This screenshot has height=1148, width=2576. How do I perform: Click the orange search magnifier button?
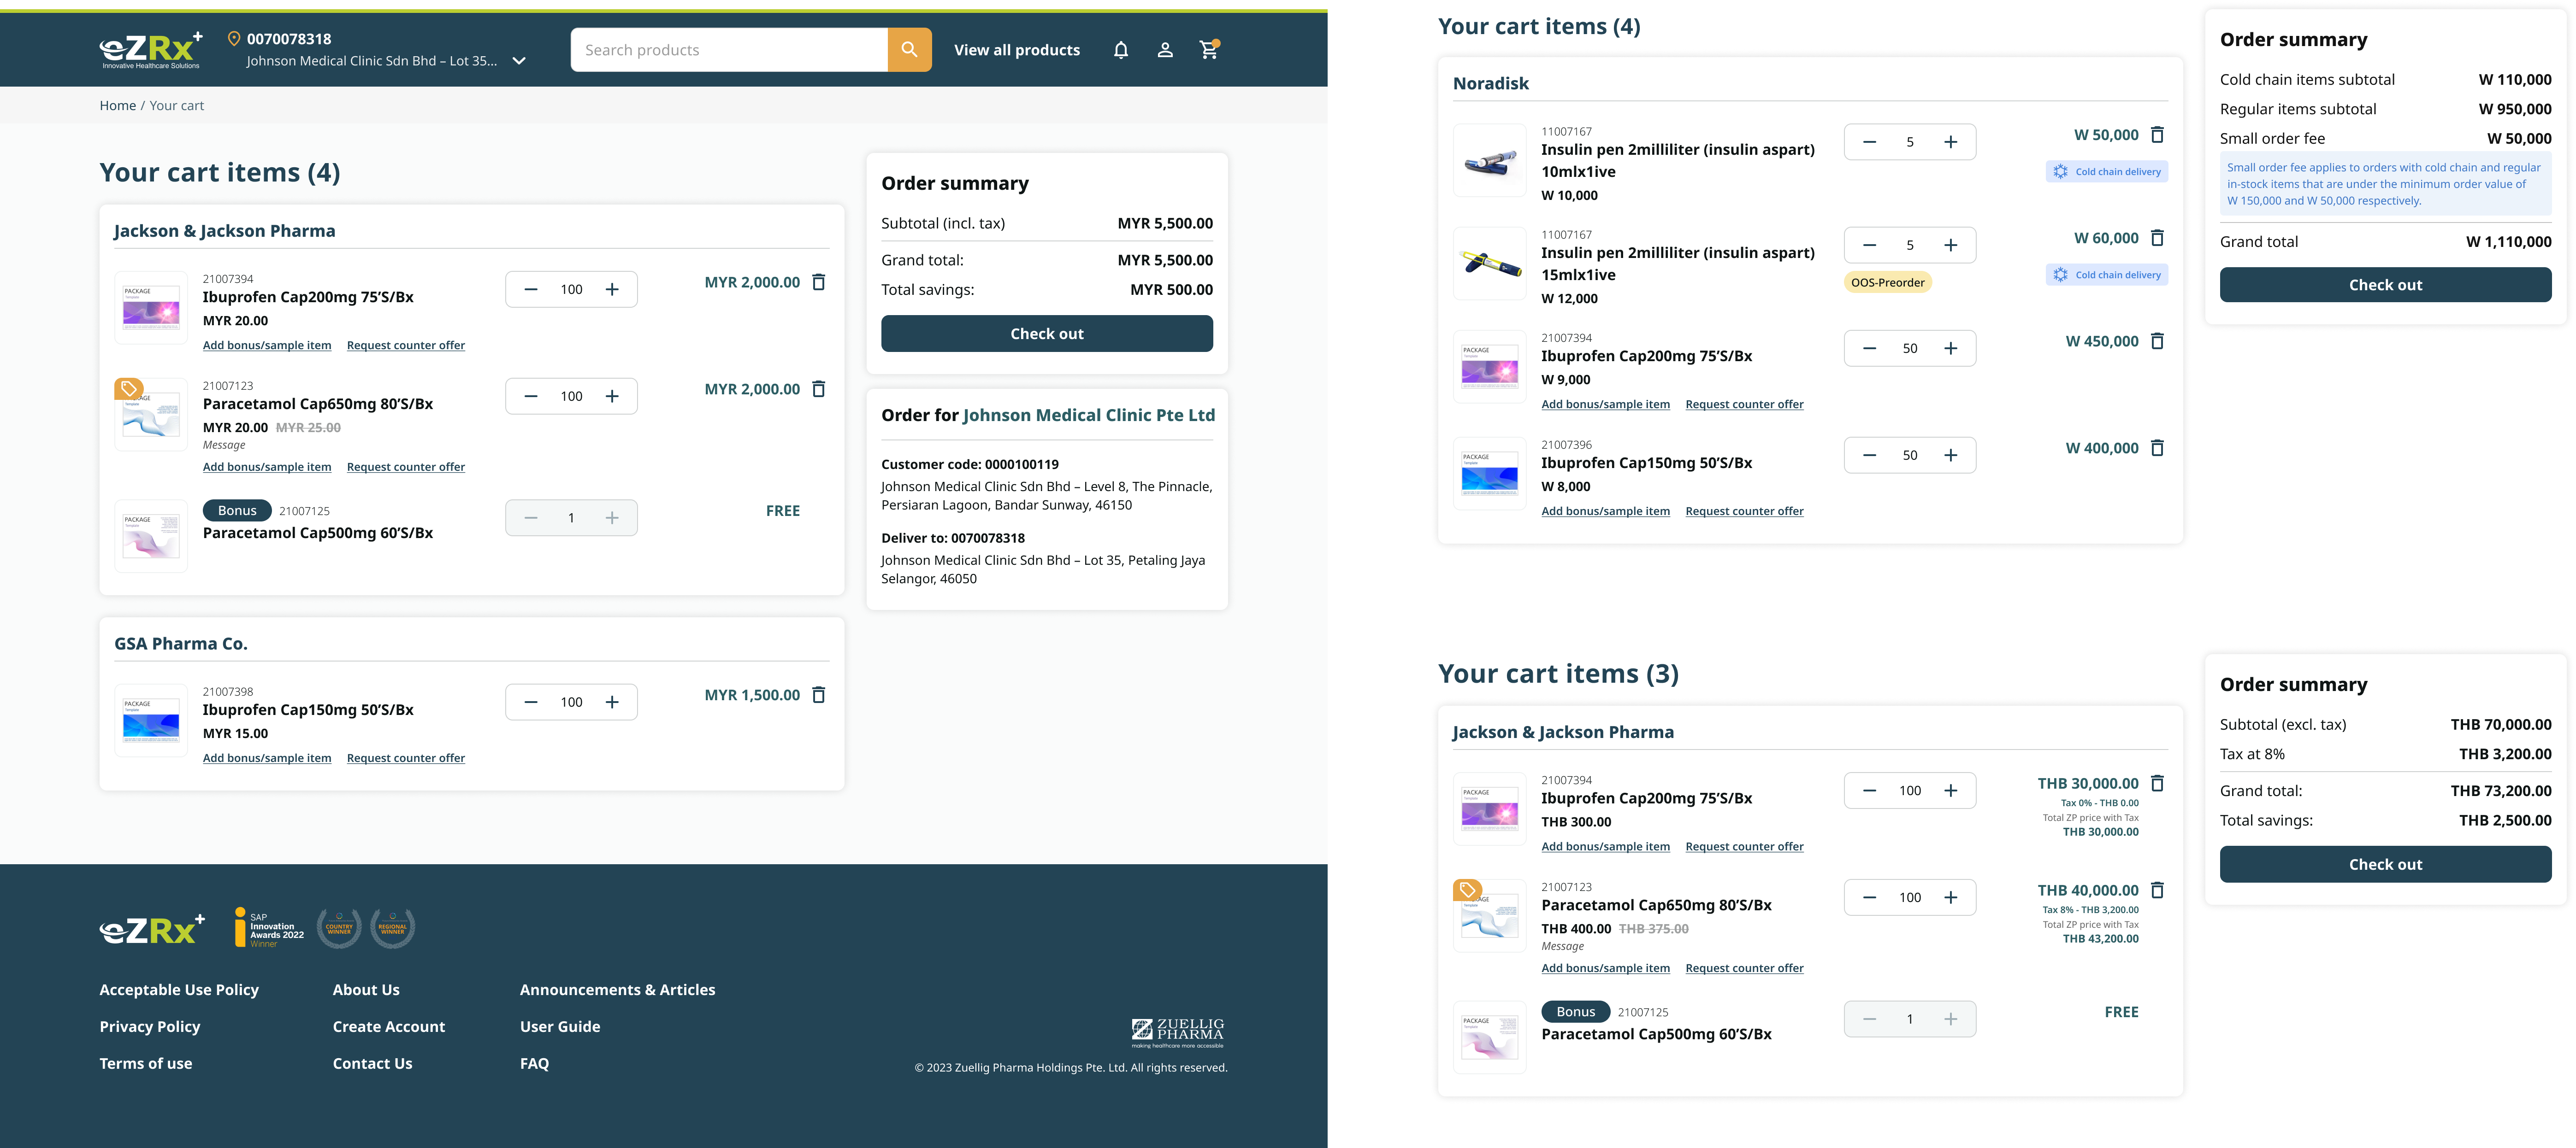pyautogui.click(x=909, y=50)
